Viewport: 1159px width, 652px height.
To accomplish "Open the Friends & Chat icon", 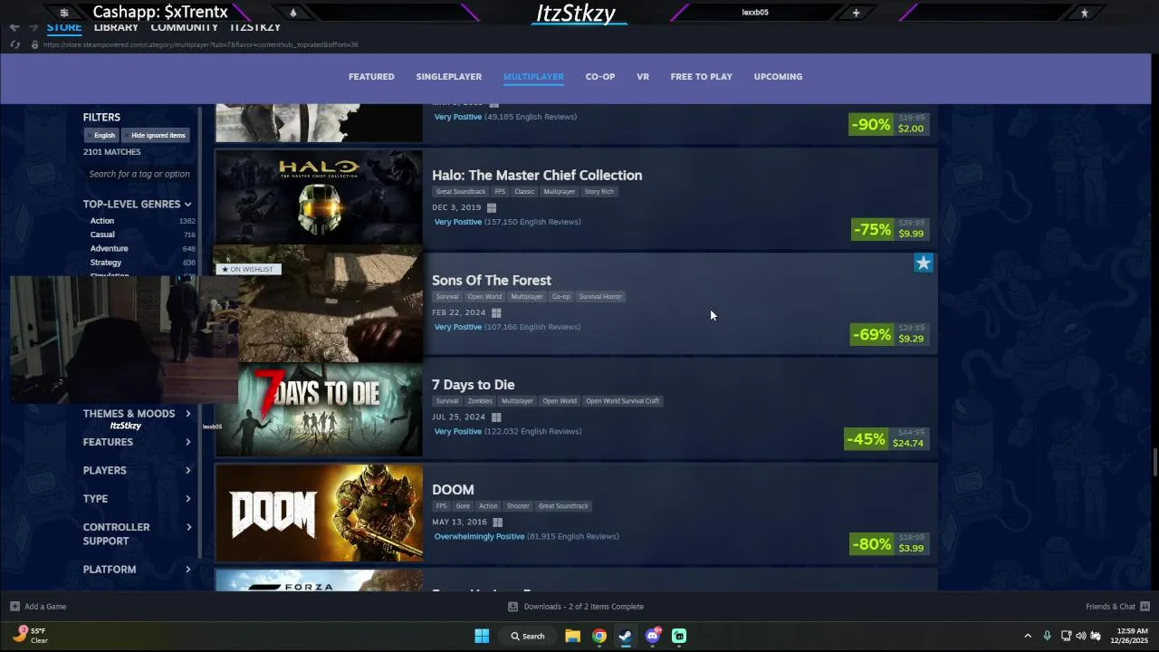I will pos(1145,607).
